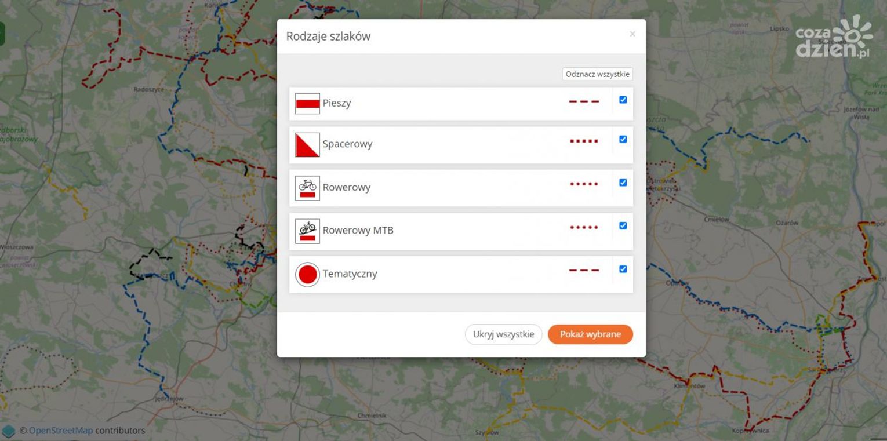The width and height of the screenshot is (887, 441).
Task: Click the green tab at the left edge
Action: [x=2, y=34]
